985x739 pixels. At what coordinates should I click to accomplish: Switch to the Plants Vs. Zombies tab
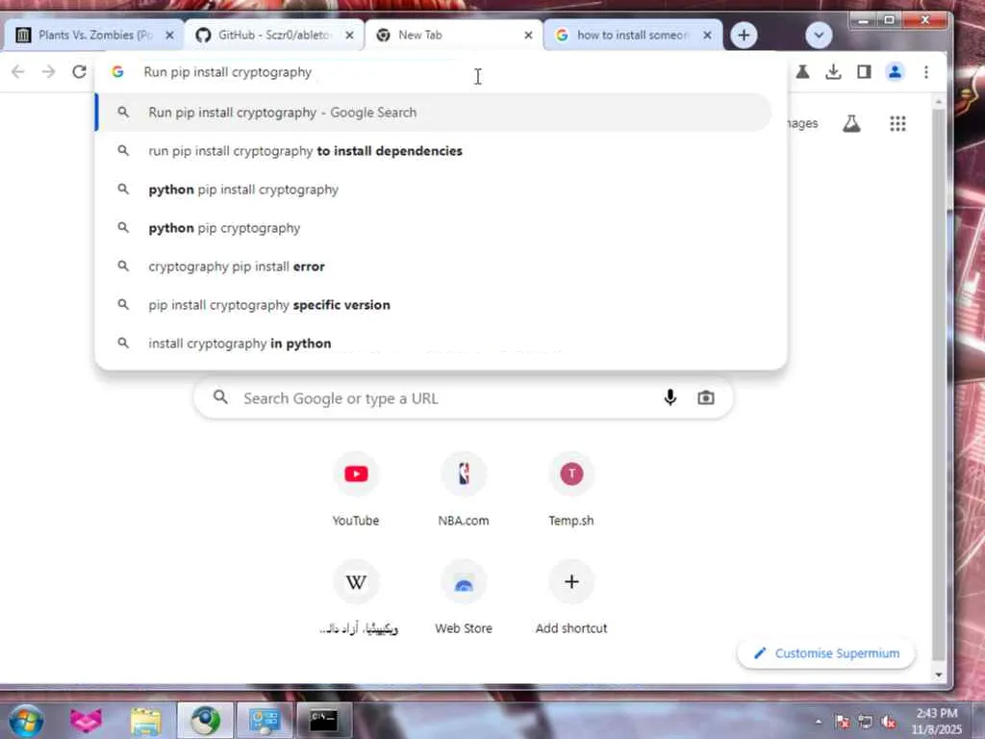click(x=94, y=36)
